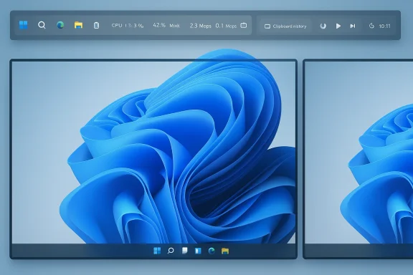
Task: Click the blue panel icon in first desktop's taskbar
Action: (x=198, y=251)
